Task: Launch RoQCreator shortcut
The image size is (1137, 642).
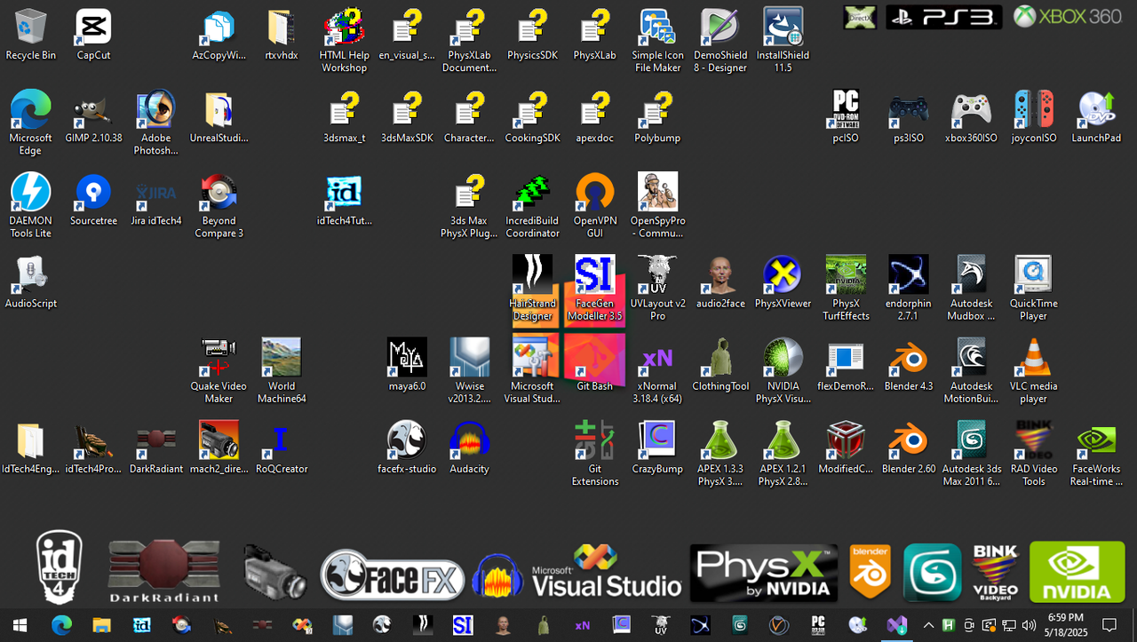Action: [x=281, y=448]
